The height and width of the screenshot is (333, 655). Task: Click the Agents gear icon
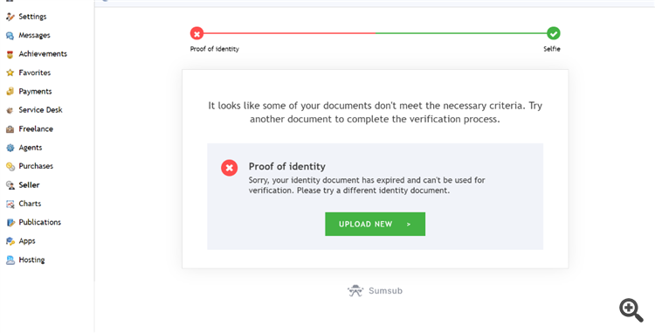pyautogui.click(x=10, y=148)
